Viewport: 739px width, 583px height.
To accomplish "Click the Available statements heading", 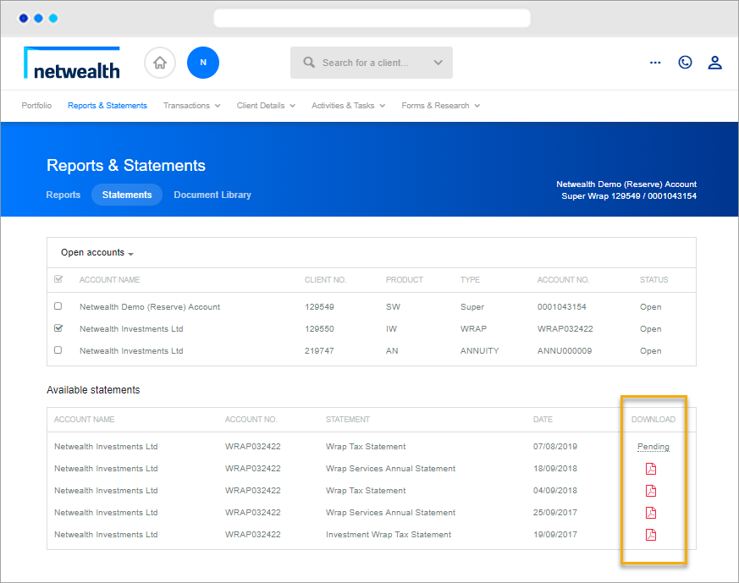I will point(93,390).
